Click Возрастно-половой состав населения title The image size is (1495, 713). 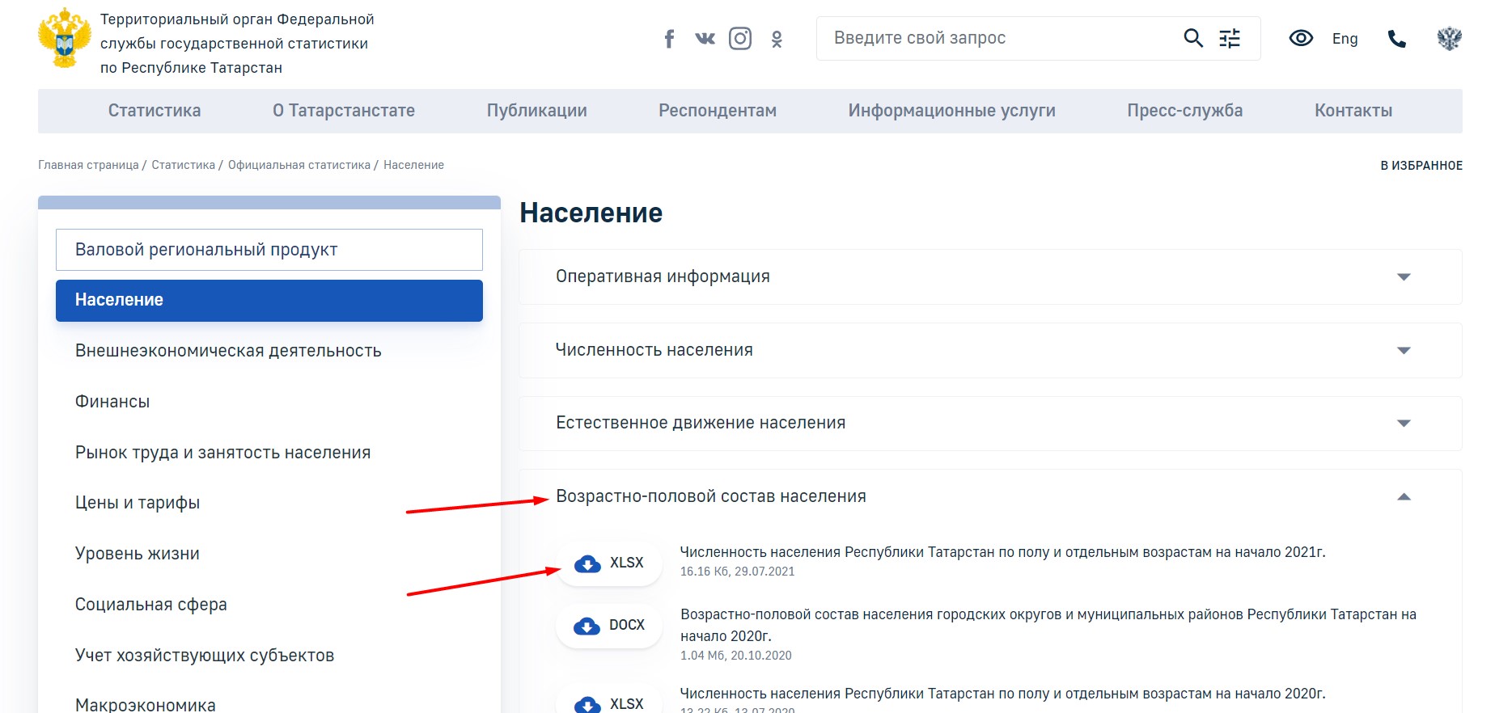[711, 496]
